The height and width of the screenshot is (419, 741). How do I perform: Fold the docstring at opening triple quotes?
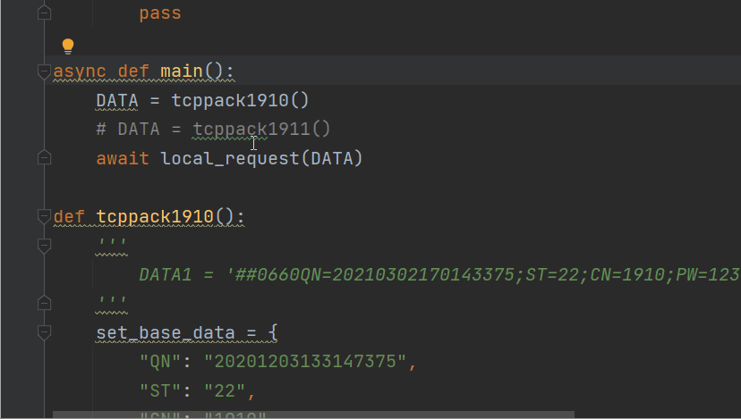point(44,246)
